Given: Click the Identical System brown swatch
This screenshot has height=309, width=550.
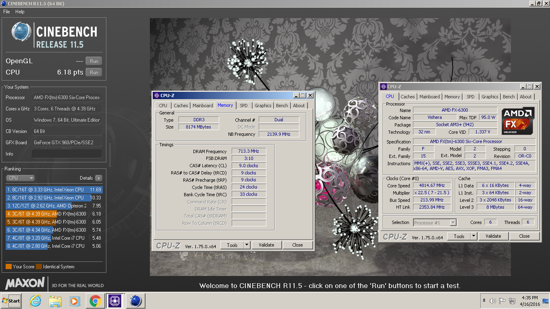Looking at the screenshot, I should [39, 267].
